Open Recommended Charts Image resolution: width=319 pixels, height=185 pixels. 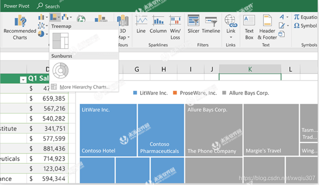click(x=20, y=28)
